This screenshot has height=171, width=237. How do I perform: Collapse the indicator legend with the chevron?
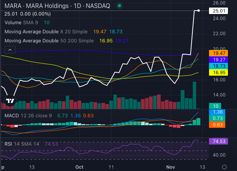9,50
